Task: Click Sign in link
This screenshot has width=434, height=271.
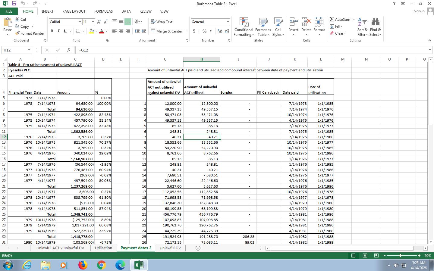Action: 419,11
